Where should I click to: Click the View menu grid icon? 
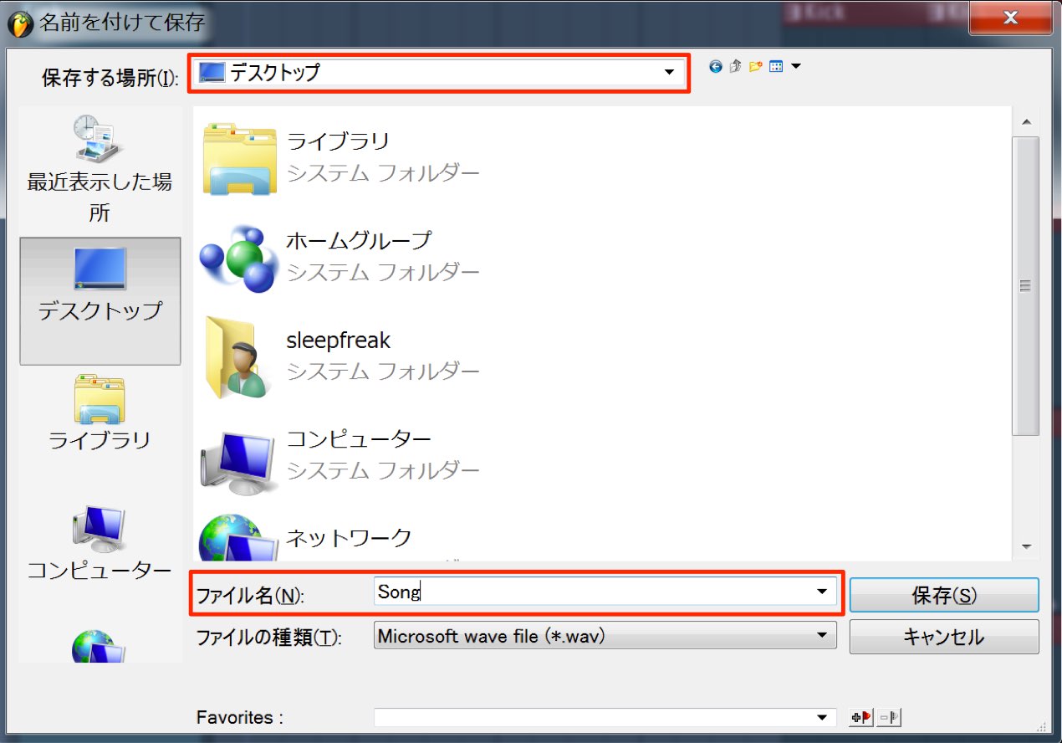point(776,67)
